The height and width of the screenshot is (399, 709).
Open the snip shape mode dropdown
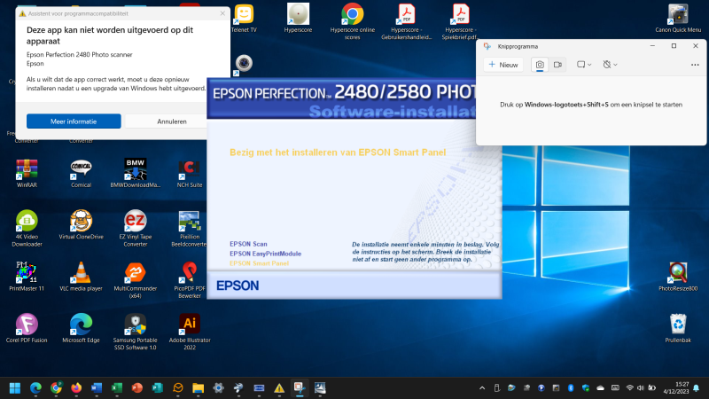584,65
